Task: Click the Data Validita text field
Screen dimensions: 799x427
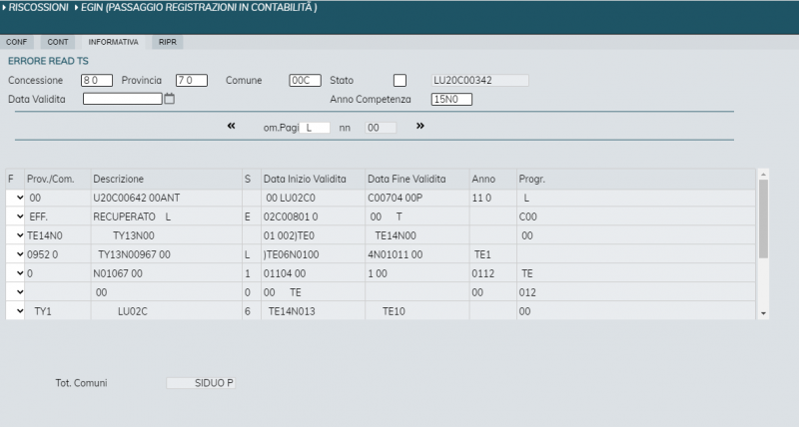Action: [122, 99]
